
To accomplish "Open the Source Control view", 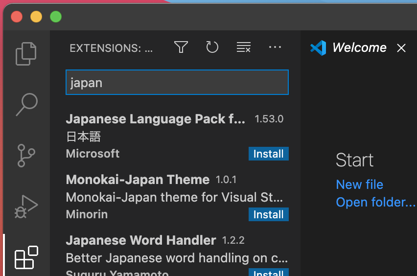I will 26,156.
